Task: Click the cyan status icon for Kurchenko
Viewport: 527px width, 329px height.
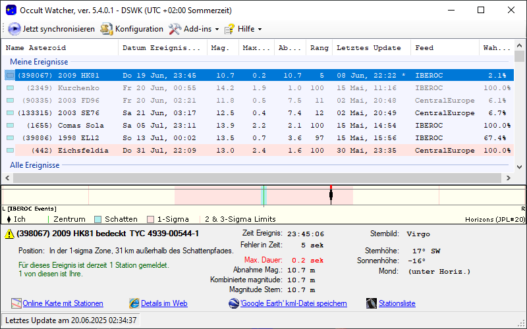Action: click(10, 88)
